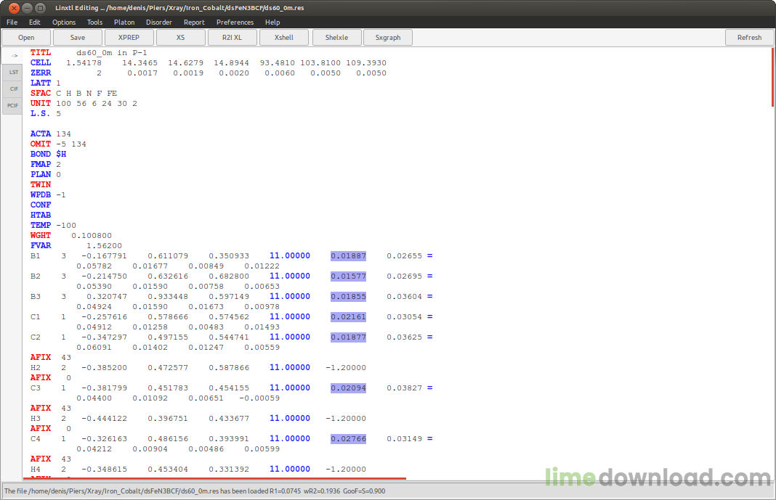
Task: Click the Open toolbar button
Action: tap(26, 38)
